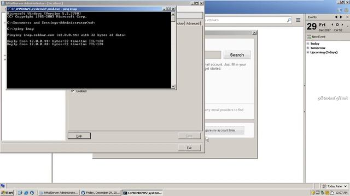Go to next tab in Events pane
Image resolution: width=350 pixels, height=196 pixels.
click(x=341, y=17)
